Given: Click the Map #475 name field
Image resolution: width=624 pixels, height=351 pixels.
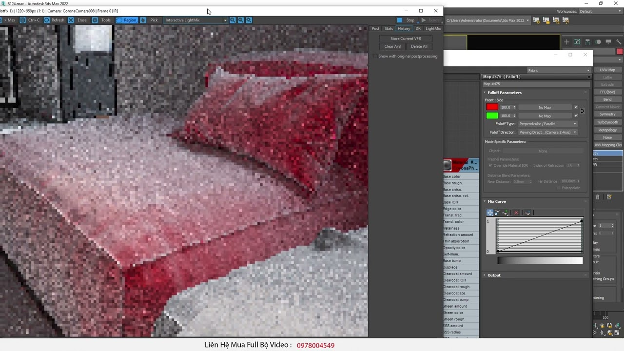Looking at the screenshot, I should [x=535, y=84].
